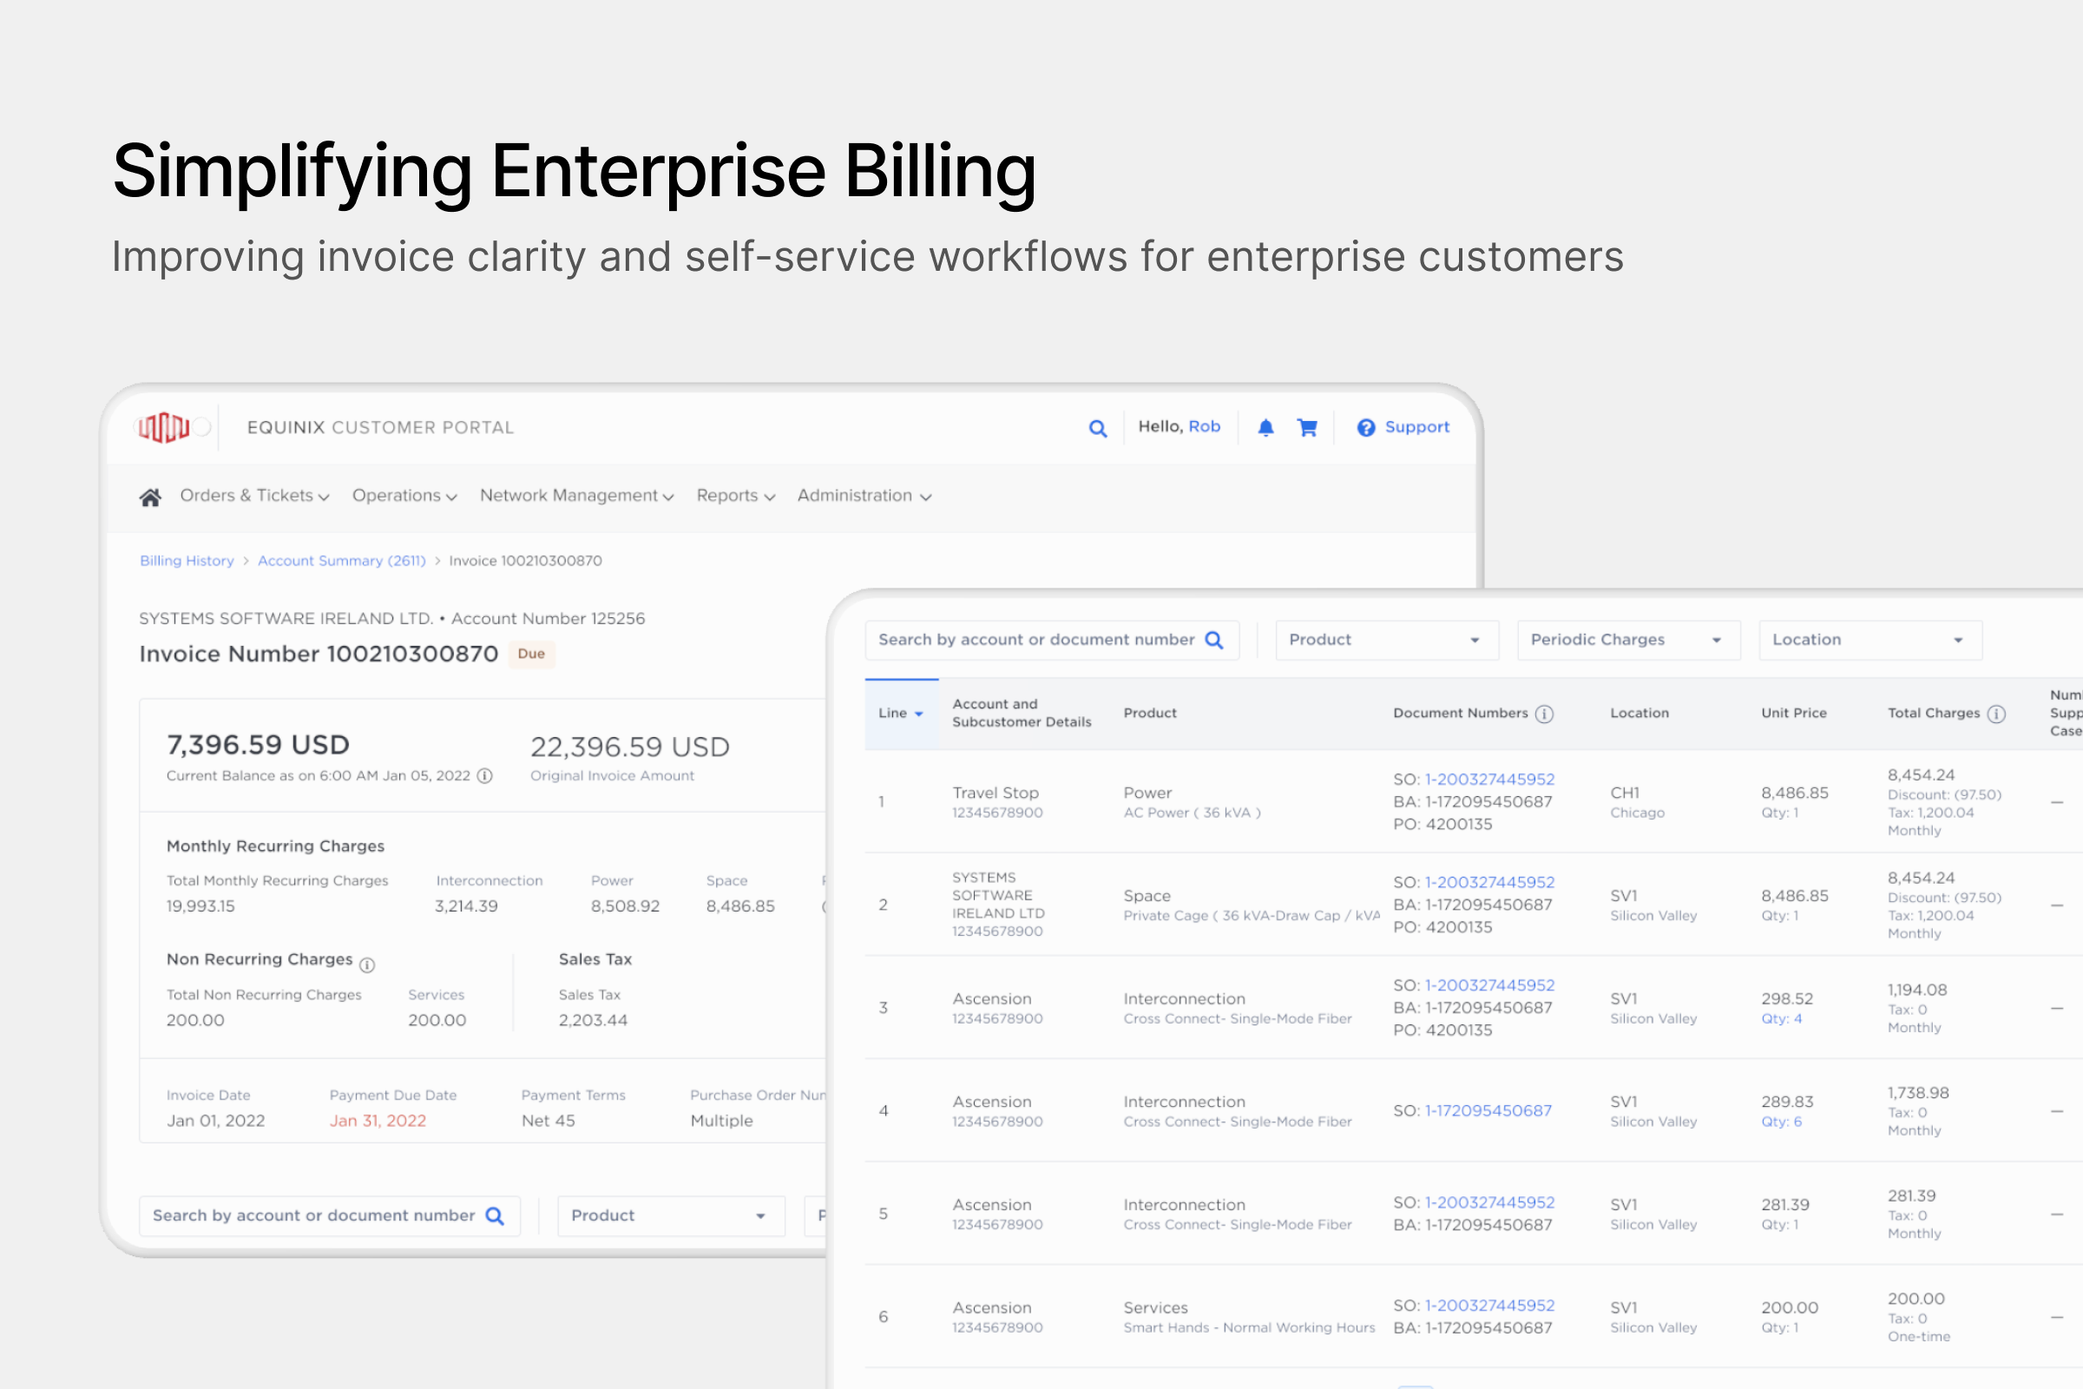Click the Net 45 payment terms value
Screen dimensions: 2083x1389
[x=548, y=1122]
